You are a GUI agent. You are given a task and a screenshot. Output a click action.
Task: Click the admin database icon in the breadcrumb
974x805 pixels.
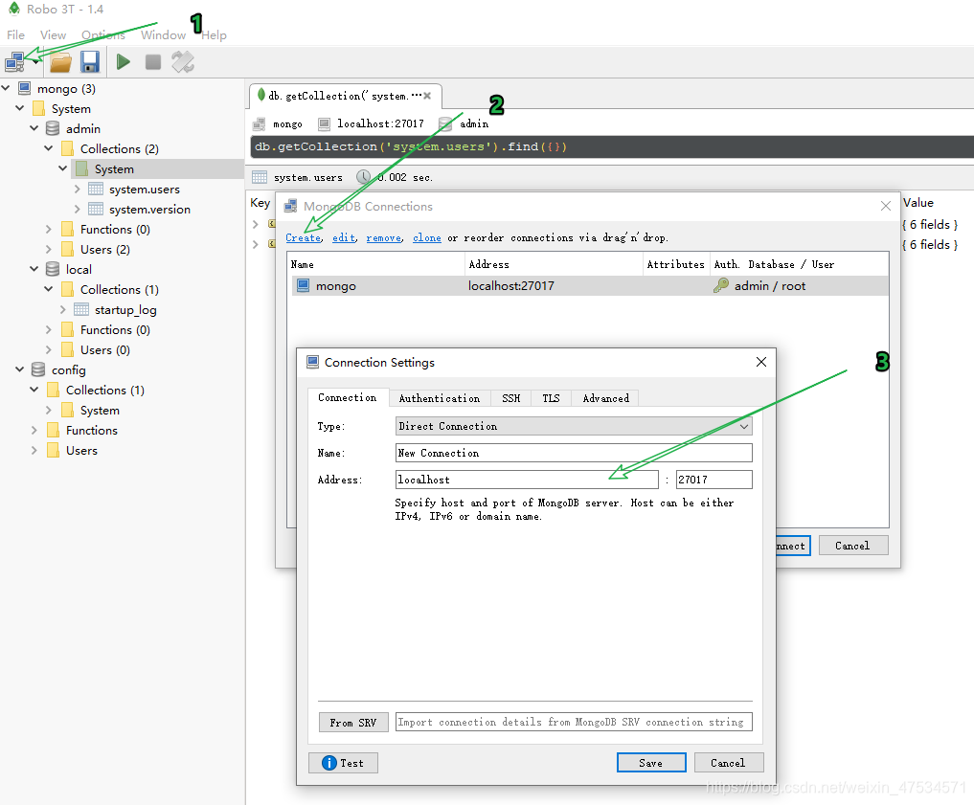click(x=444, y=123)
